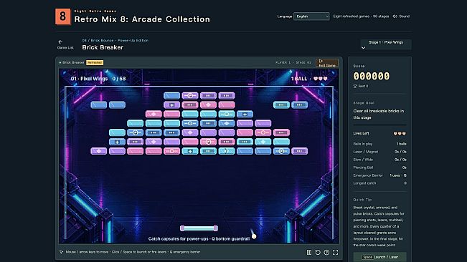
Task: Click the Slow / Wide stat row
Action: coord(379,160)
